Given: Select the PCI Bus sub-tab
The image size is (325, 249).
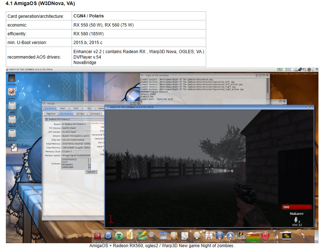Looking at the screenshot, I should (80, 114).
